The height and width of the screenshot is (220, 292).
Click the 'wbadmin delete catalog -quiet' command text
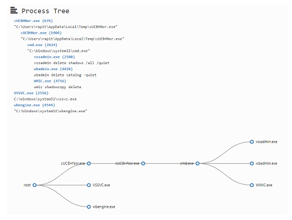click(x=65, y=75)
